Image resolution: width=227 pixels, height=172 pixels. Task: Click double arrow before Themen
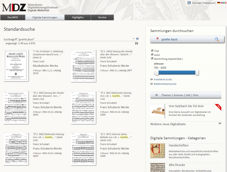click(x=157, y=95)
